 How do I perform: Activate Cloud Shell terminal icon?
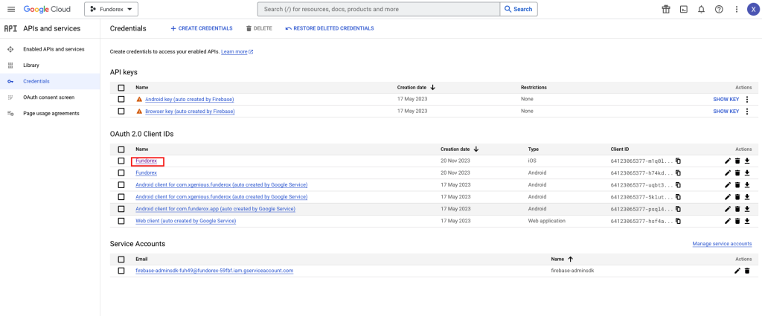pyautogui.click(x=683, y=9)
